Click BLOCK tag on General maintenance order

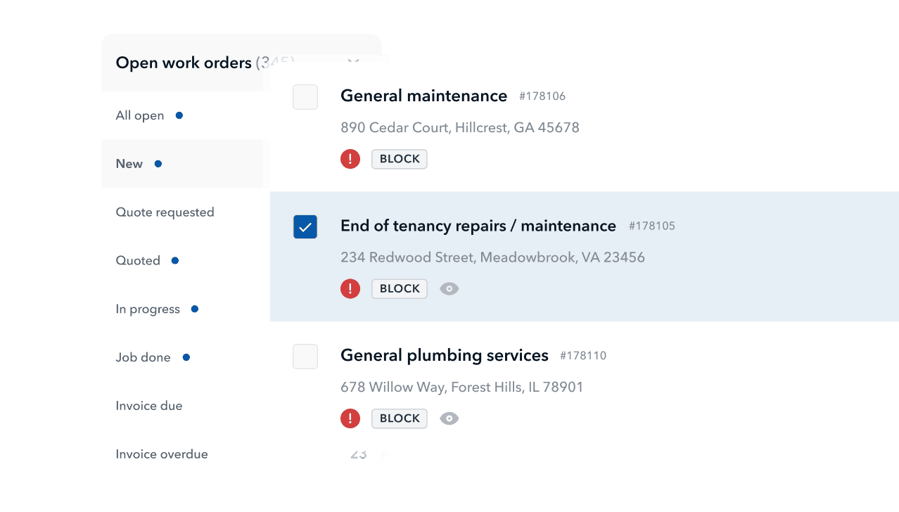click(x=400, y=159)
